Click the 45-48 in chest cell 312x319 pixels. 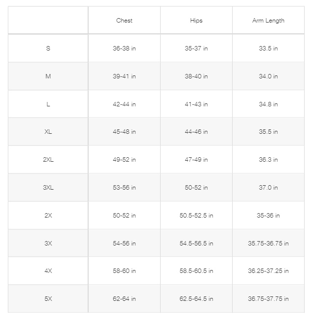(x=124, y=132)
